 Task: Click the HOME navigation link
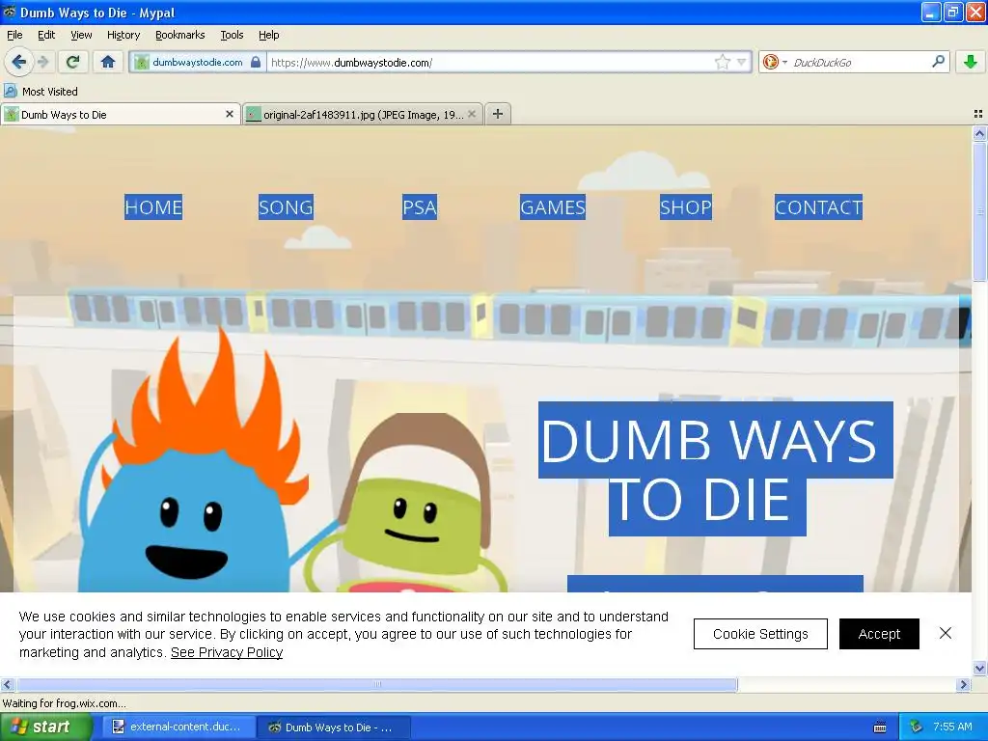[153, 207]
